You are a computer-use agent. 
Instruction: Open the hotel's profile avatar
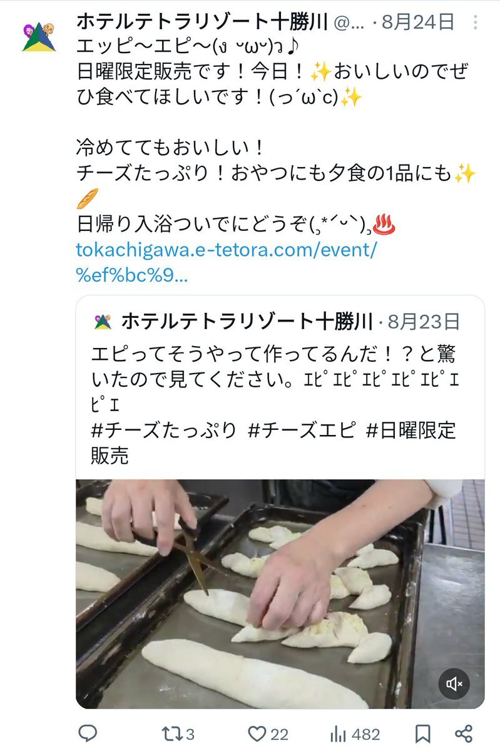point(39,37)
